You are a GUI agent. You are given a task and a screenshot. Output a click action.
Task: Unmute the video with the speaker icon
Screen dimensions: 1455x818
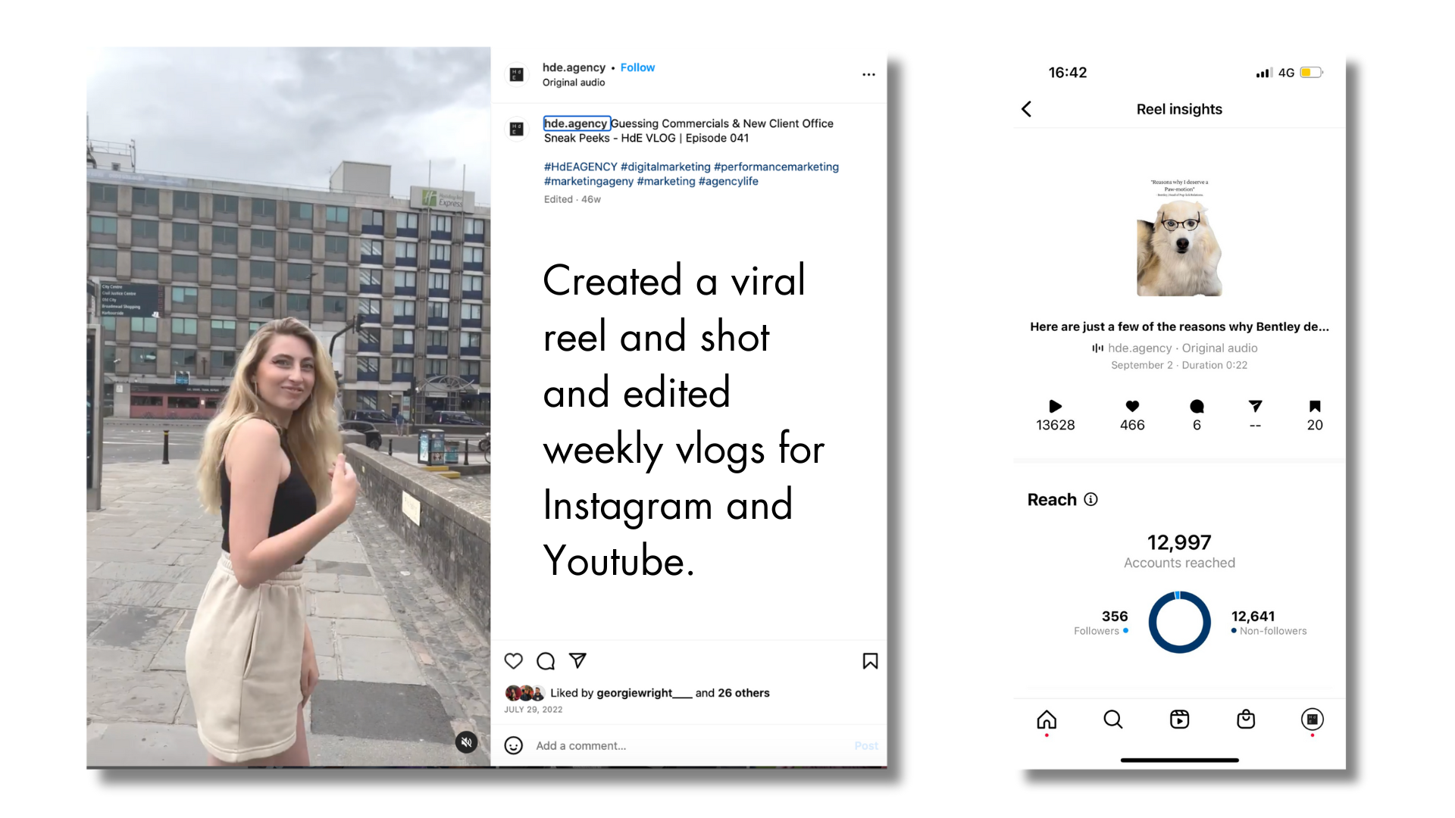[x=467, y=742]
